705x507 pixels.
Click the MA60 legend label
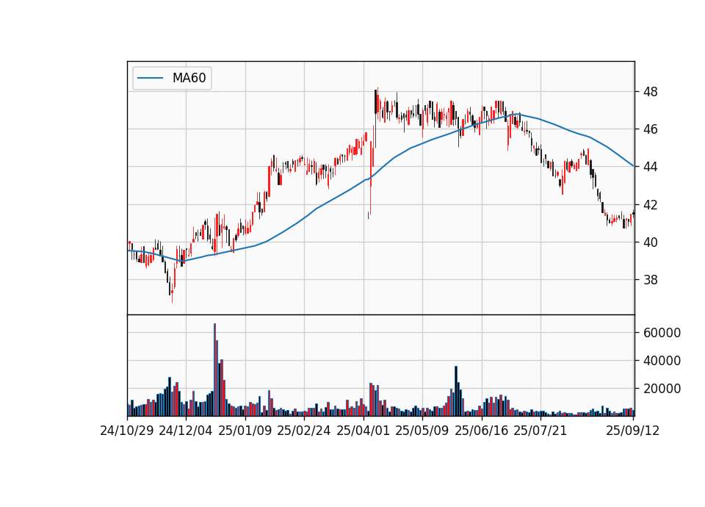click(x=189, y=78)
